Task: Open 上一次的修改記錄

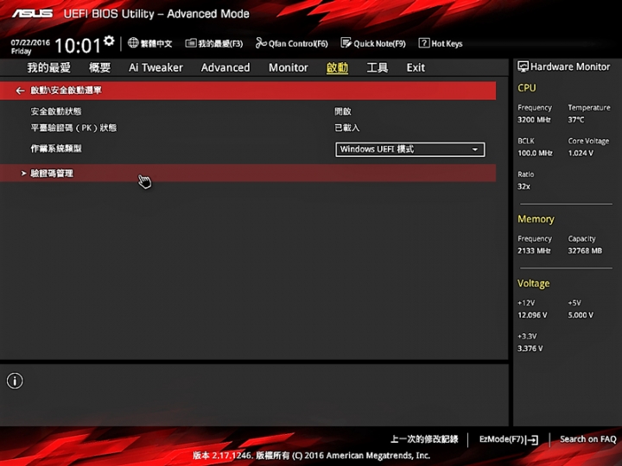Action: 424,439
